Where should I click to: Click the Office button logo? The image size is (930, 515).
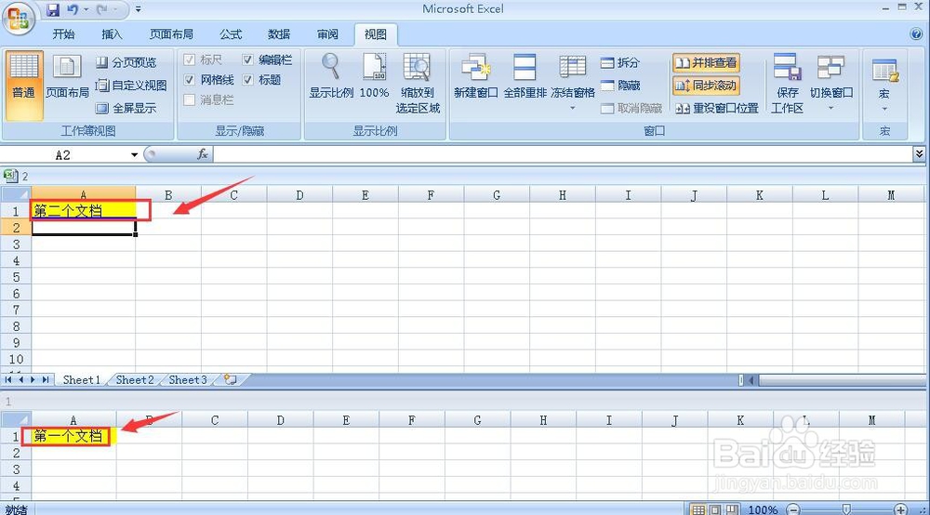click(19, 19)
